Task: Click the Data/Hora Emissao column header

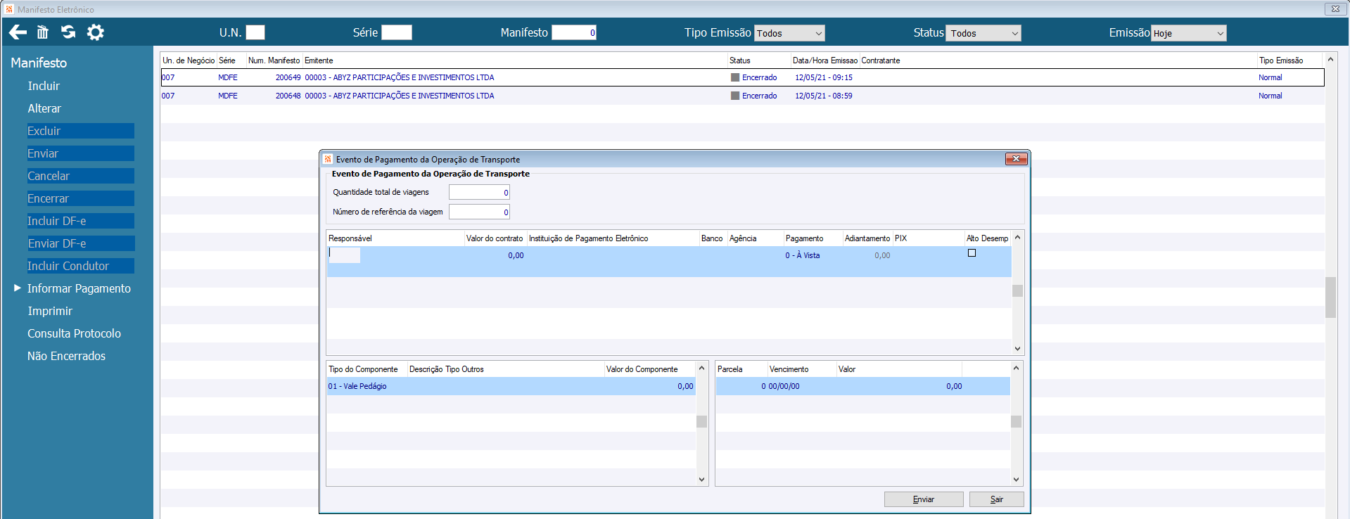Action: pos(825,60)
